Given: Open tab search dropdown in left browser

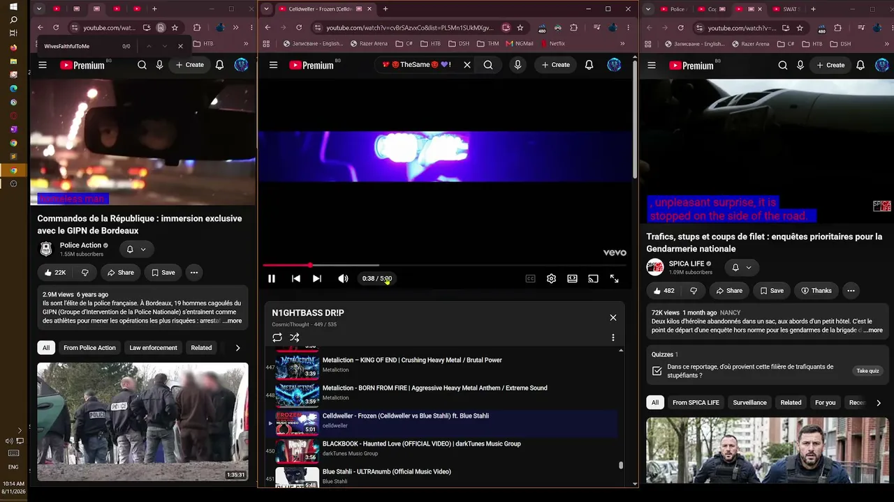Looking at the screenshot, I should click(x=39, y=9).
